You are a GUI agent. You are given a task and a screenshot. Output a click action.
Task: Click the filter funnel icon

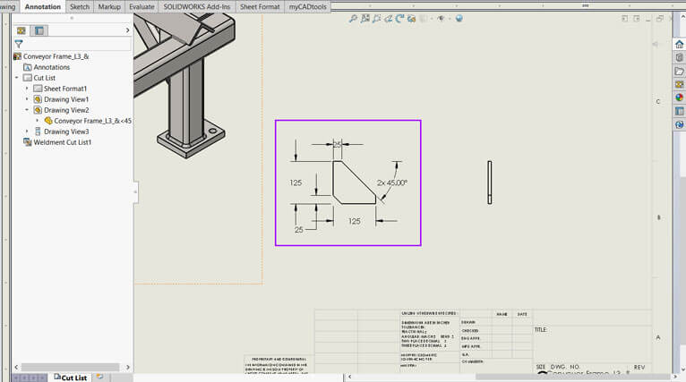point(19,44)
